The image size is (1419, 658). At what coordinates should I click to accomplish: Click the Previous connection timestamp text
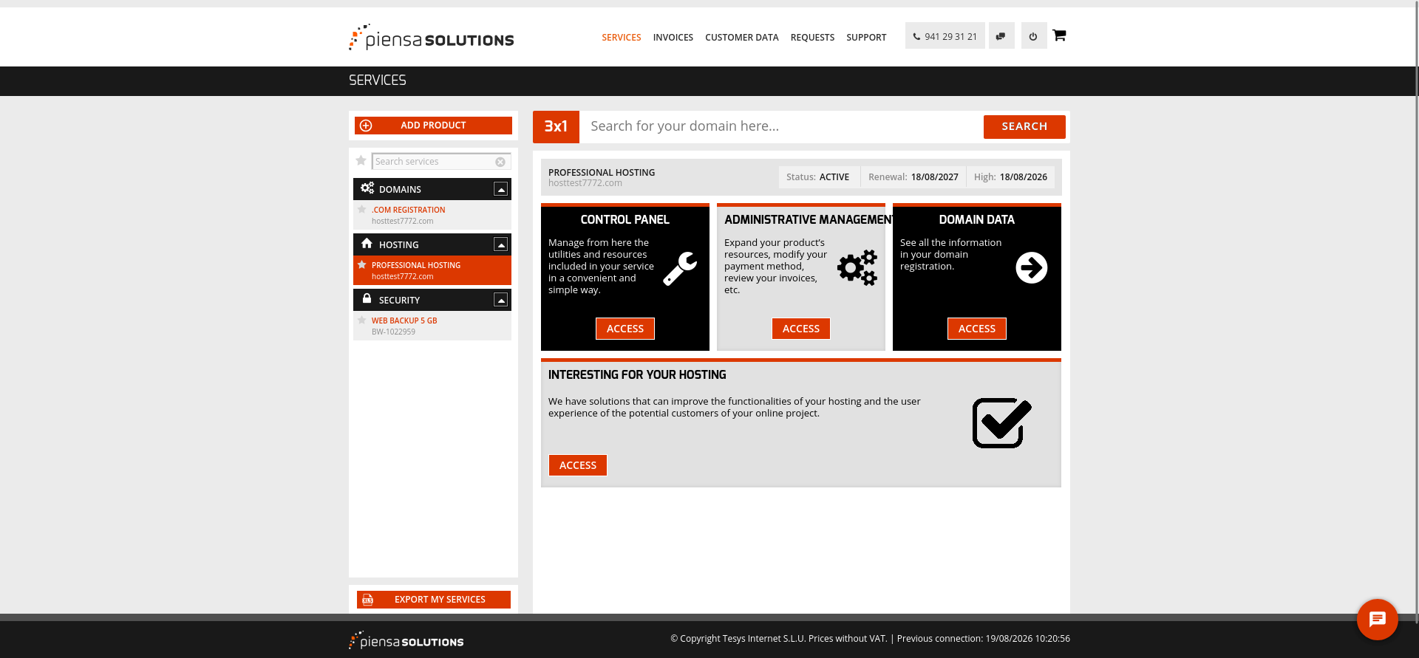(x=984, y=639)
